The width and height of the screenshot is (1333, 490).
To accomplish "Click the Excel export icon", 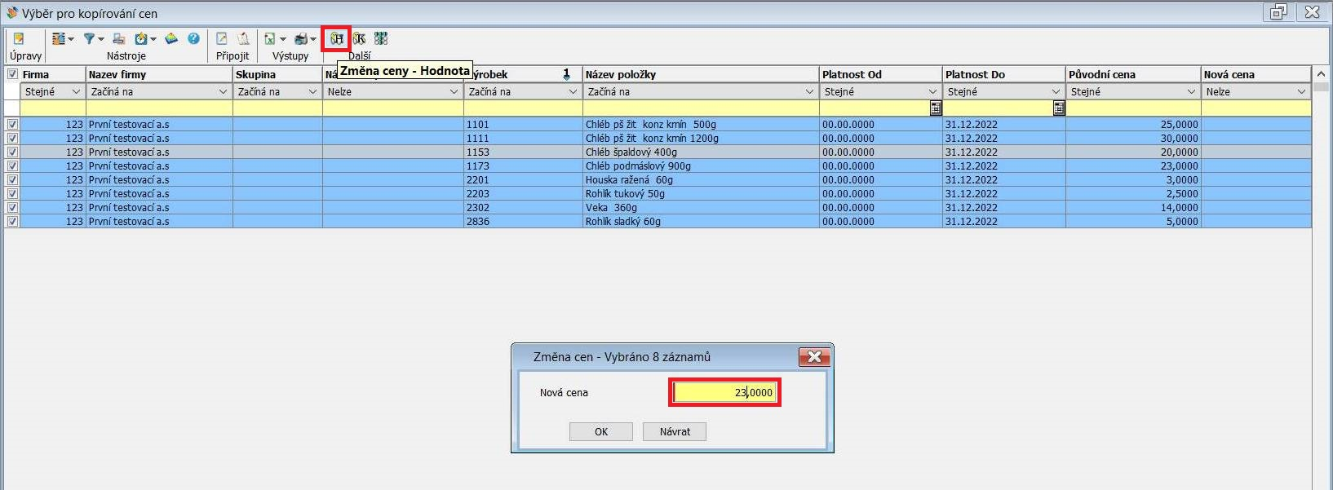I will (269, 38).
